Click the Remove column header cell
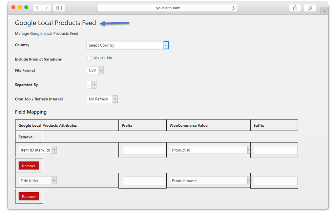336x211 pixels. click(x=29, y=137)
